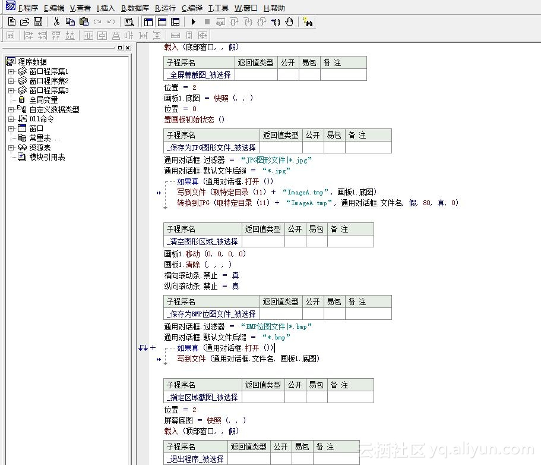The image size is (541, 465).
Task: Click subroutine name _保存为BMP位图文件_被选择
Action: pyautogui.click(x=211, y=314)
